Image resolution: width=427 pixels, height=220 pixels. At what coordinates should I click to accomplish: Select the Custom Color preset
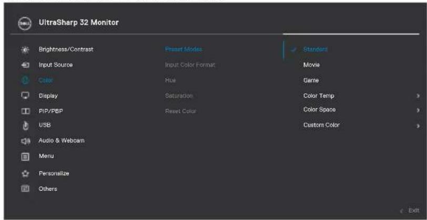pos(321,125)
